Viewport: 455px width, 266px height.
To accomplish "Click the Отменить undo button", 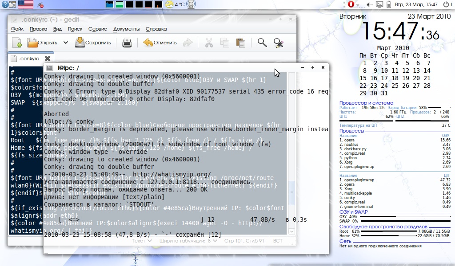I will 160,43.
